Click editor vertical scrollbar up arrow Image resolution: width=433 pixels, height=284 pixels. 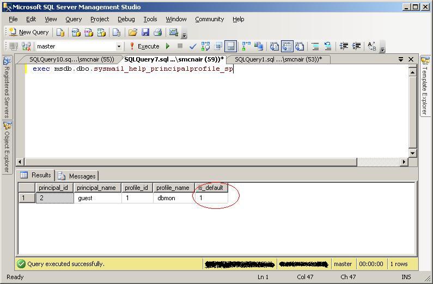412,72
